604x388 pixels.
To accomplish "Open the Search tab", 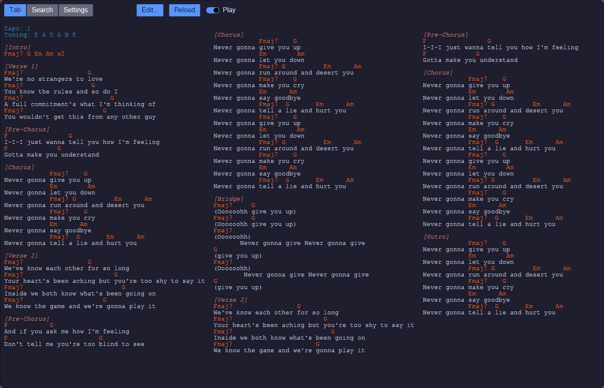I will point(42,10).
